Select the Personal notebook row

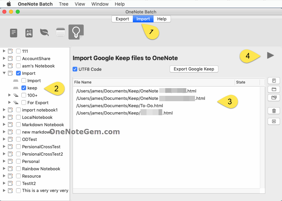coord(35,162)
